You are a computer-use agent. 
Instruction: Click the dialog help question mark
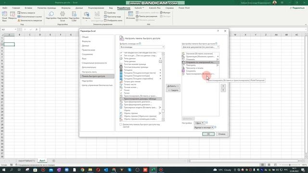tap(218, 31)
